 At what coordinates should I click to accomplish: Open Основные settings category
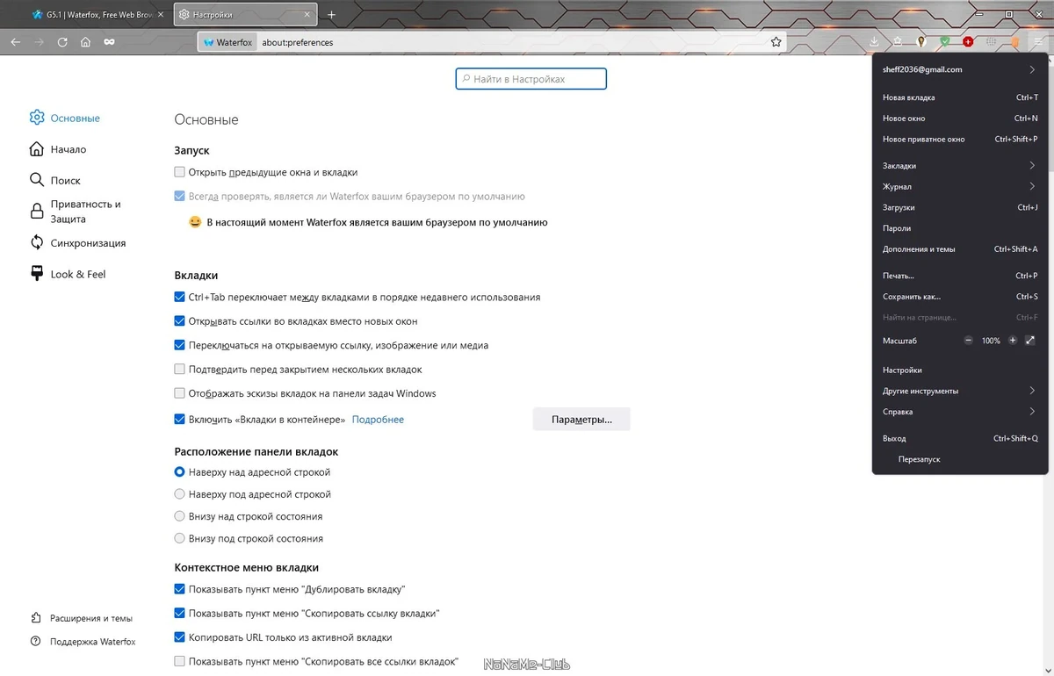[65, 118]
